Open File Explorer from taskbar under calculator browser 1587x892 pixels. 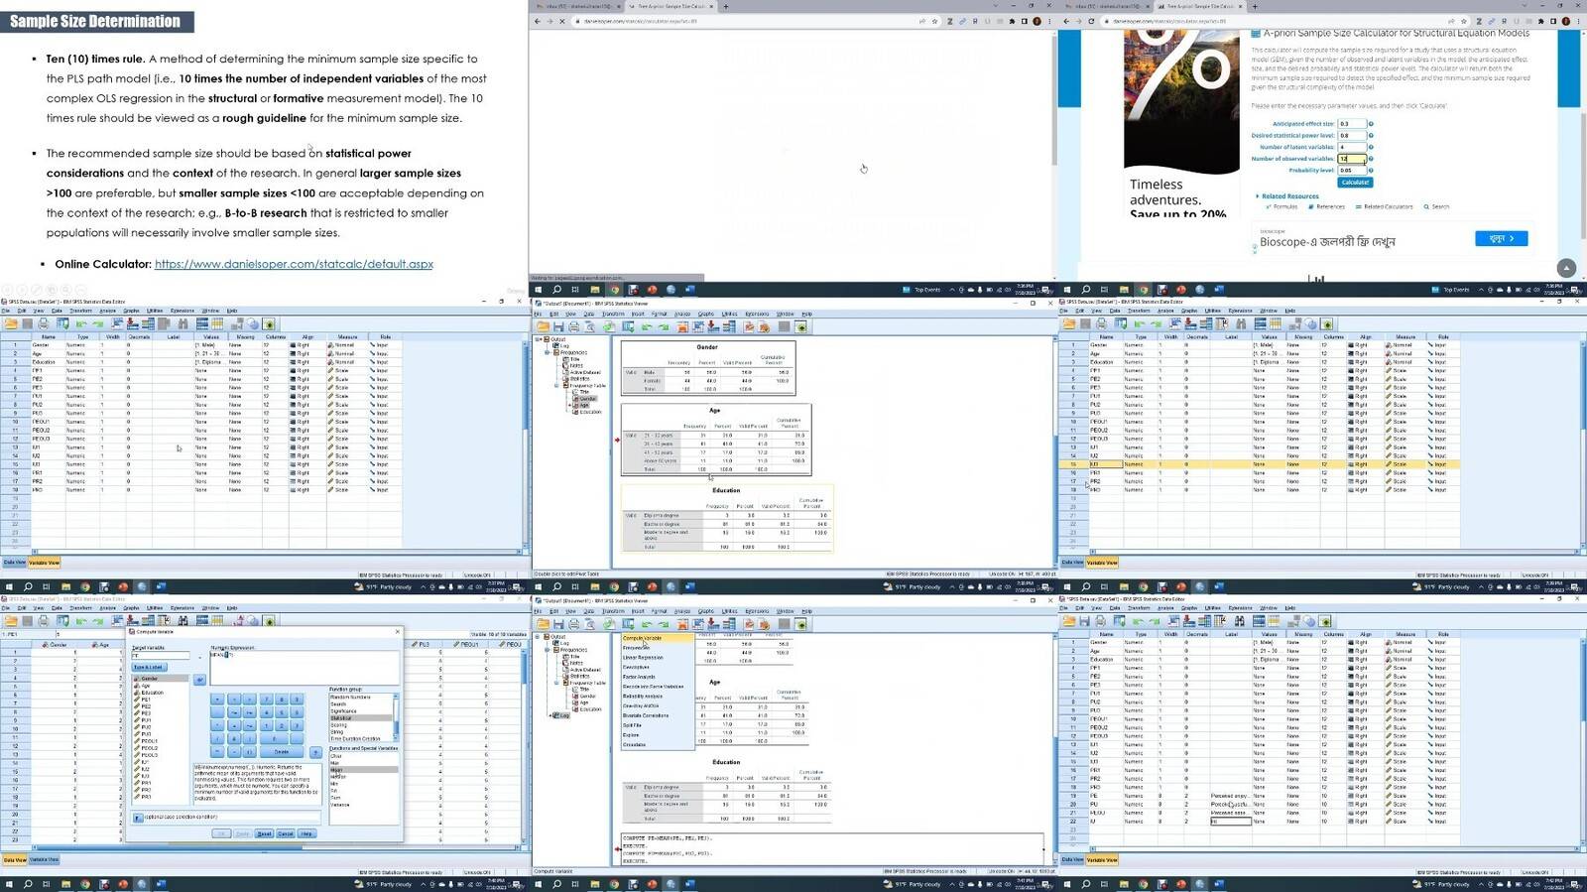coord(1124,290)
